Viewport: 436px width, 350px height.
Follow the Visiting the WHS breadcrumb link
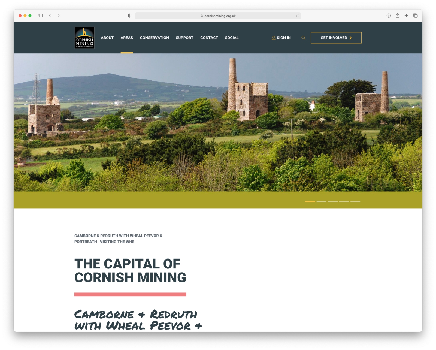point(117,242)
